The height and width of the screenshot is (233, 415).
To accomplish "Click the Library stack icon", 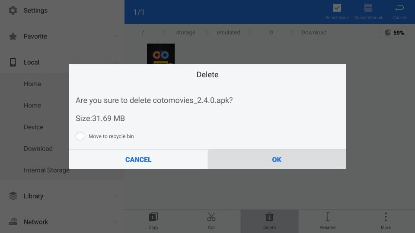I will pyautogui.click(x=13, y=196).
